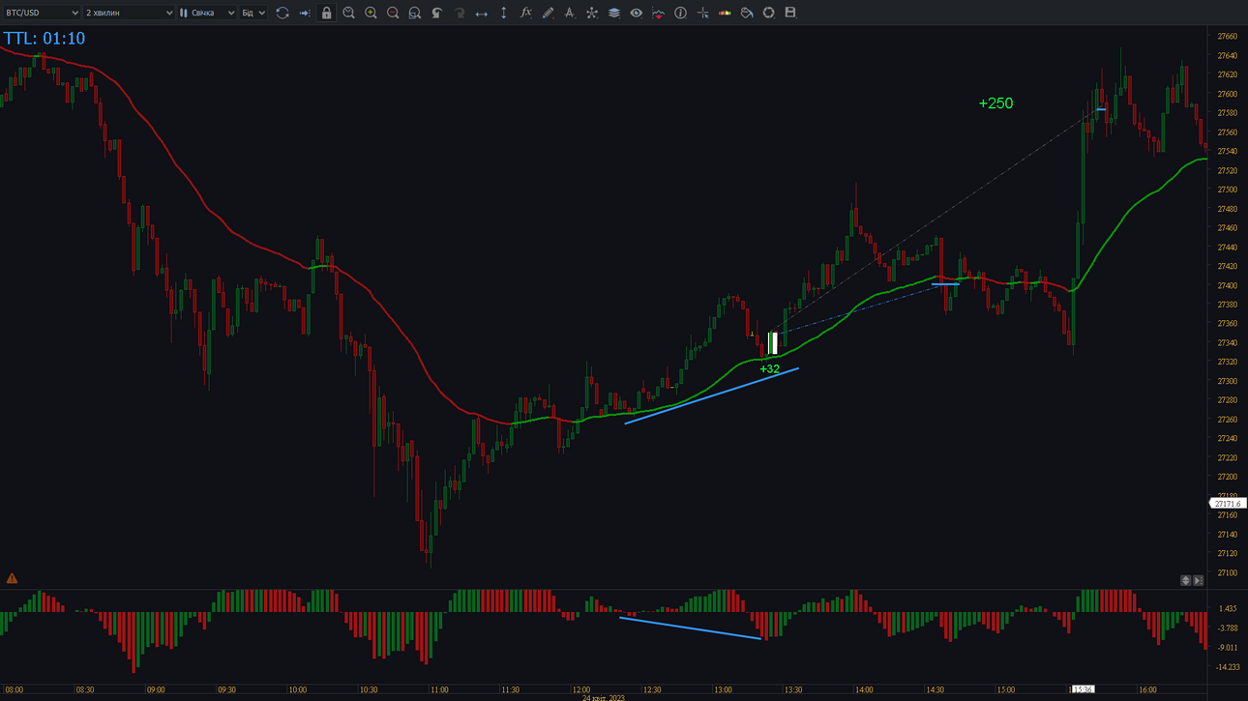Open the fx indicators menu
Image resolution: width=1248 pixels, height=701 pixels.
point(526,13)
